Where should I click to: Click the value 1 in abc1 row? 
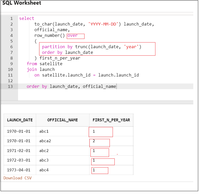[94, 131]
